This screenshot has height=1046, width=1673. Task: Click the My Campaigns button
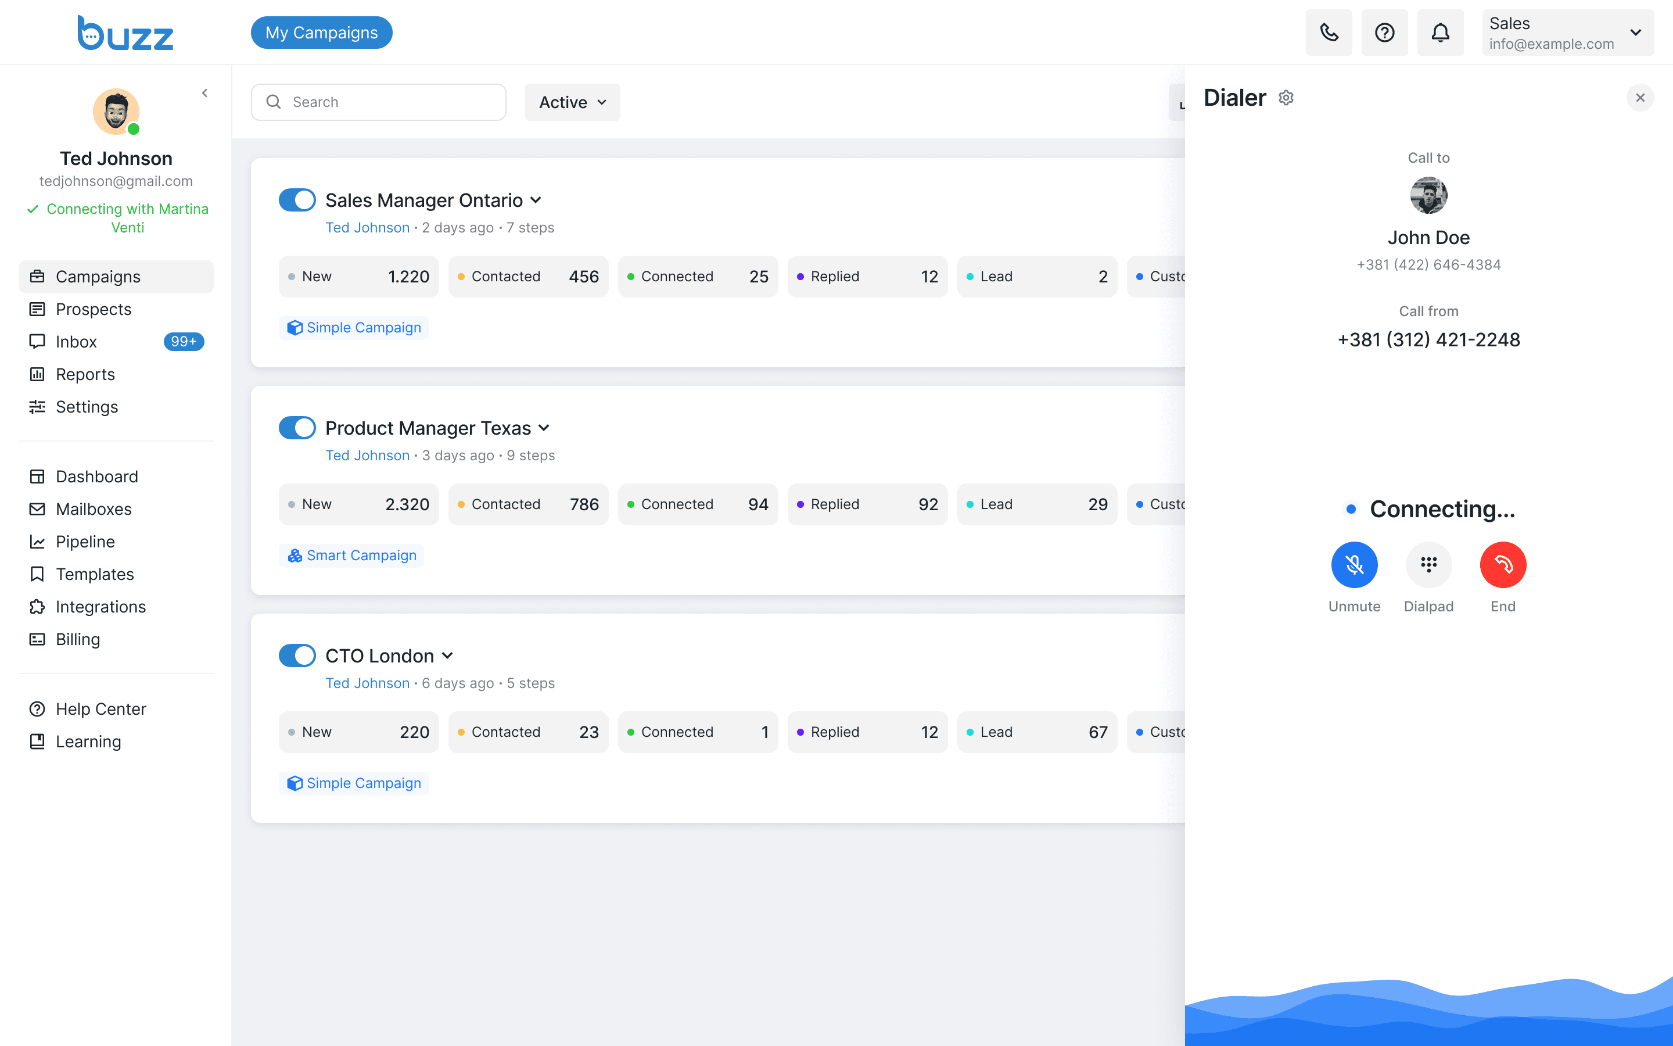pos(321,33)
